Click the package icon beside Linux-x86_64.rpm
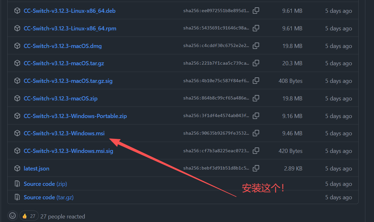This screenshot has width=374, height=222. tap(17, 28)
